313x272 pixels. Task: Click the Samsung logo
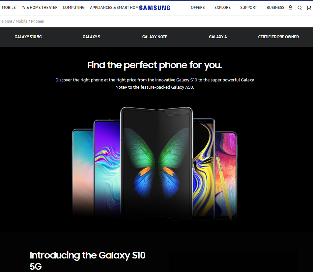tap(155, 8)
